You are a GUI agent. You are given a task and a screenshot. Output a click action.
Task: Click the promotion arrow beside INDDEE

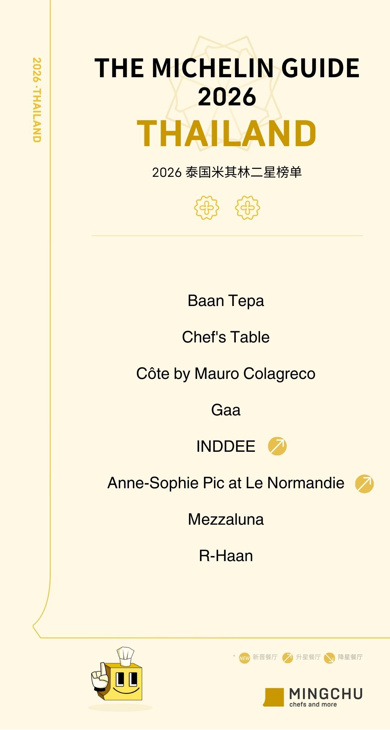[277, 446]
